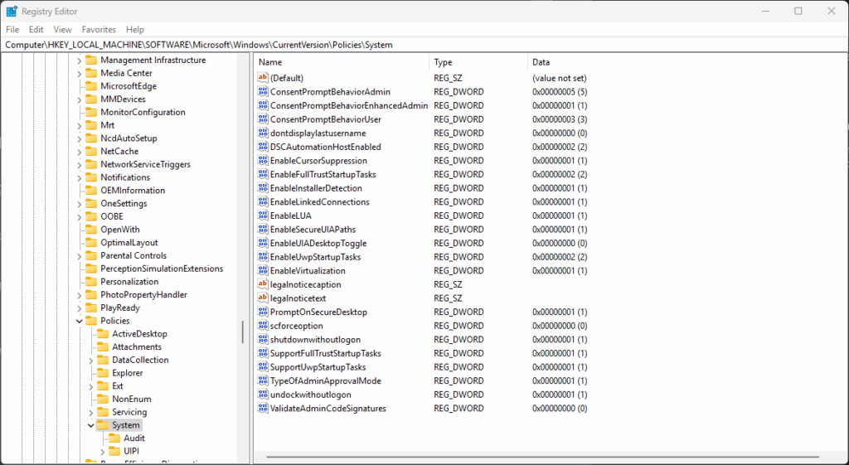849x465 pixels.
Task: Expand the Servicing key
Action: click(91, 412)
